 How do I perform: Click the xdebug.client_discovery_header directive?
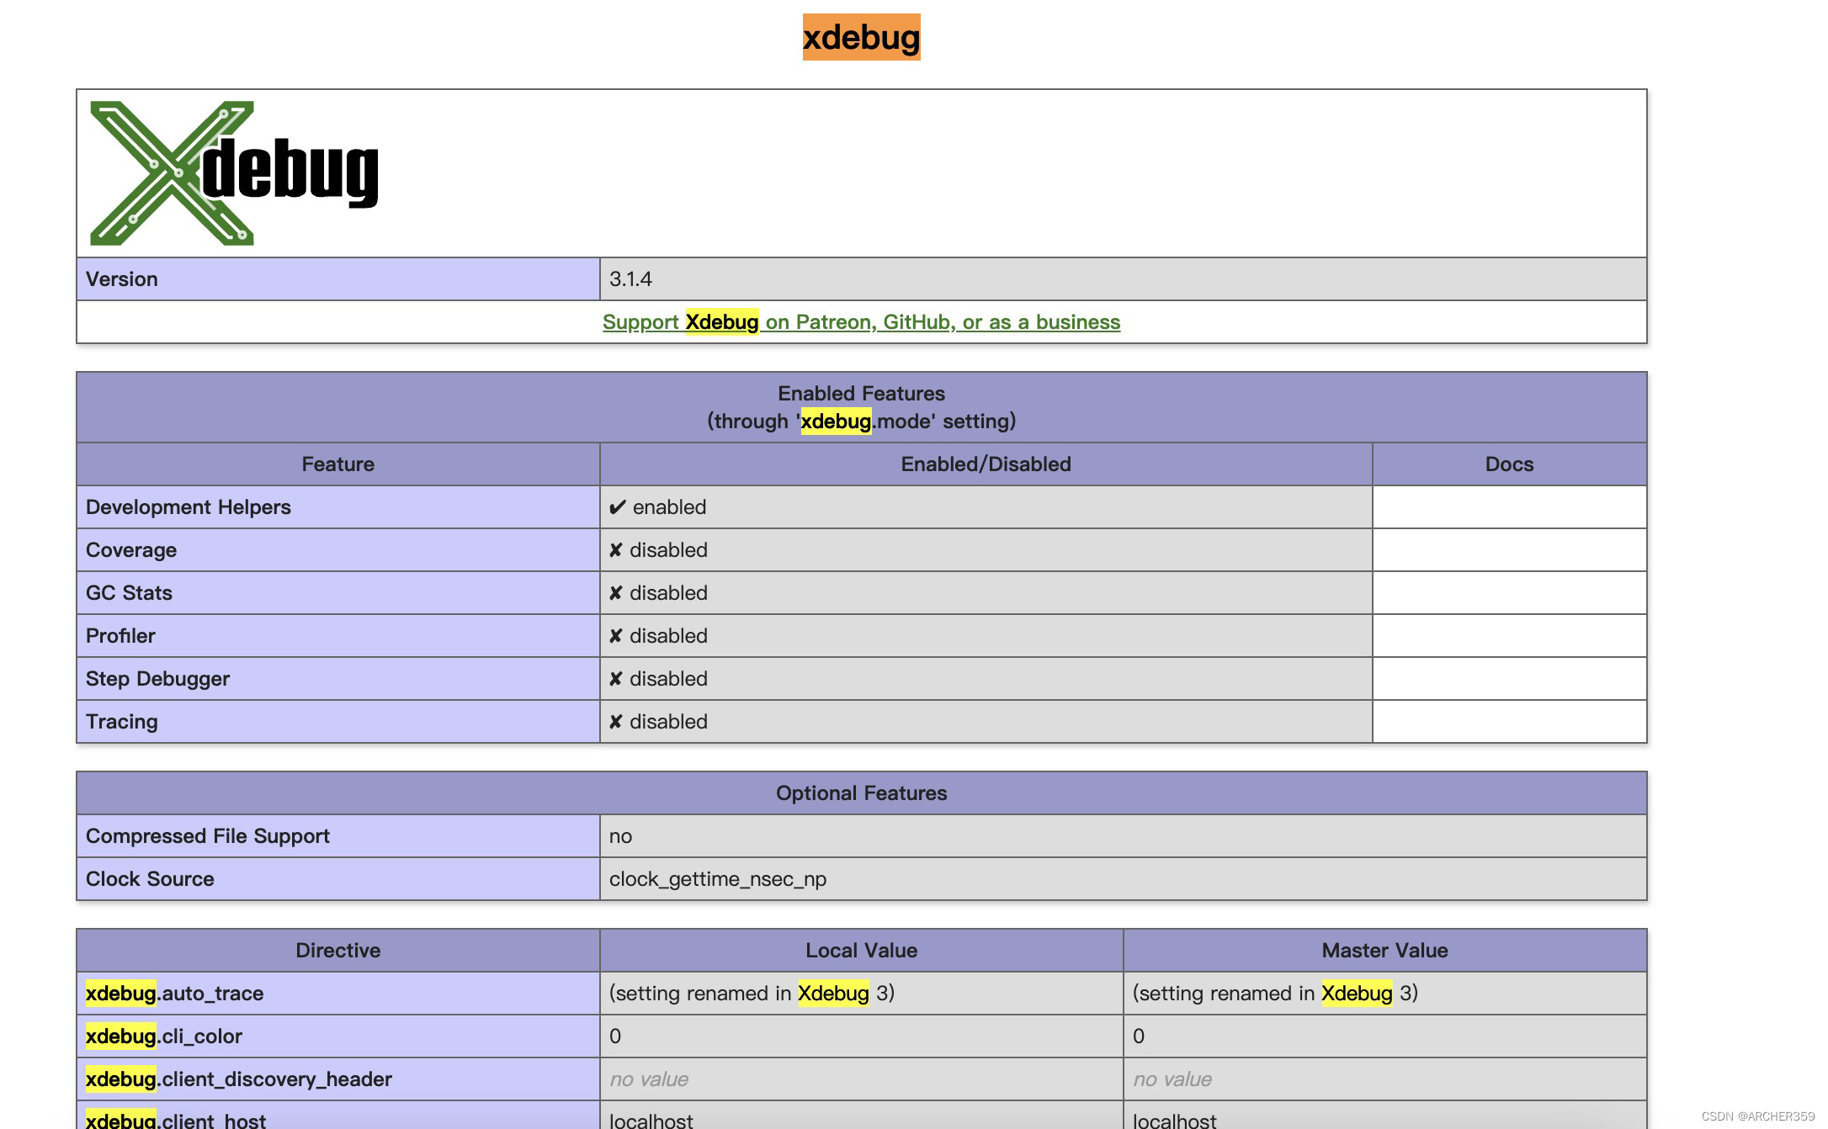(x=238, y=1079)
